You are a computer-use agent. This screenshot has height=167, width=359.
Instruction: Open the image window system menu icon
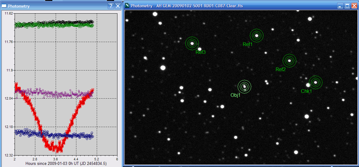coord(127,6)
